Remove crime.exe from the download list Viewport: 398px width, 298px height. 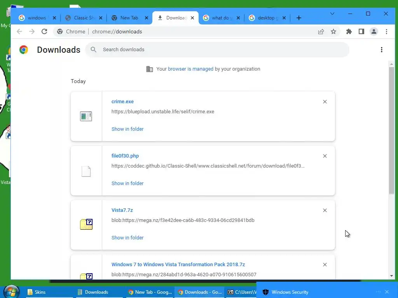[x=325, y=102]
